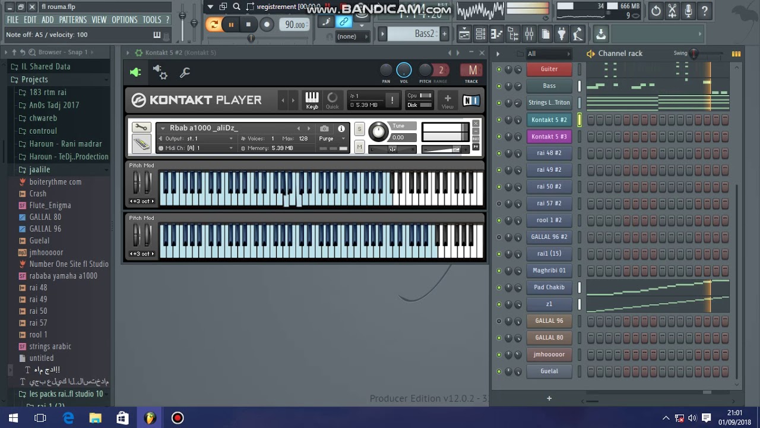Viewport: 760px width, 428px height.
Task: Select the jmhooooor channel button
Action: (x=549, y=354)
